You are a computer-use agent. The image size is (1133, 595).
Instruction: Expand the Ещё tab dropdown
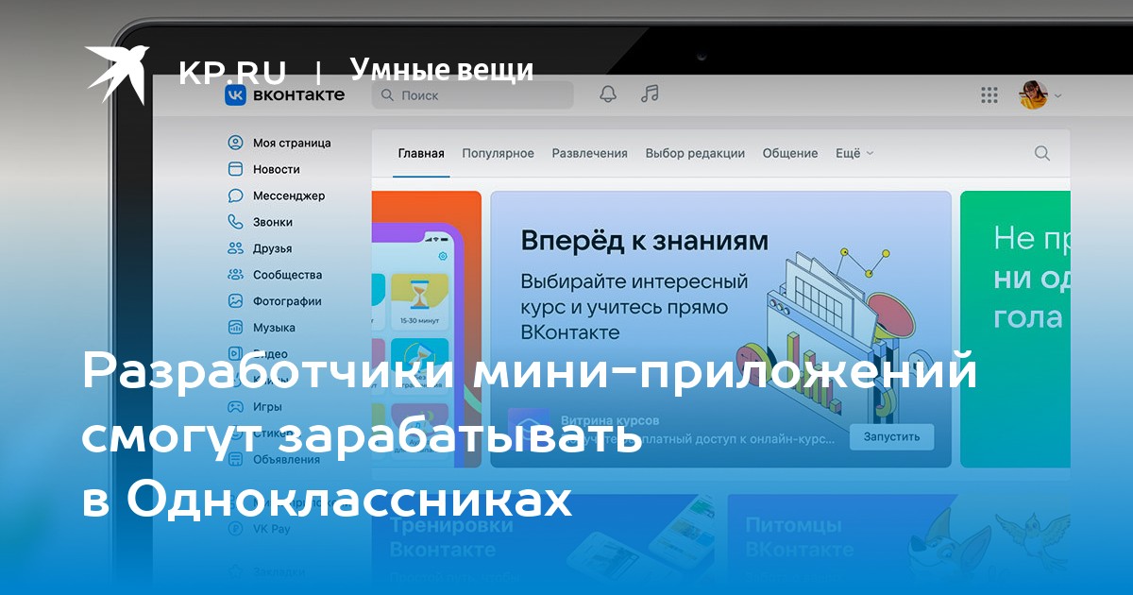pyautogui.click(x=854, y=153)
